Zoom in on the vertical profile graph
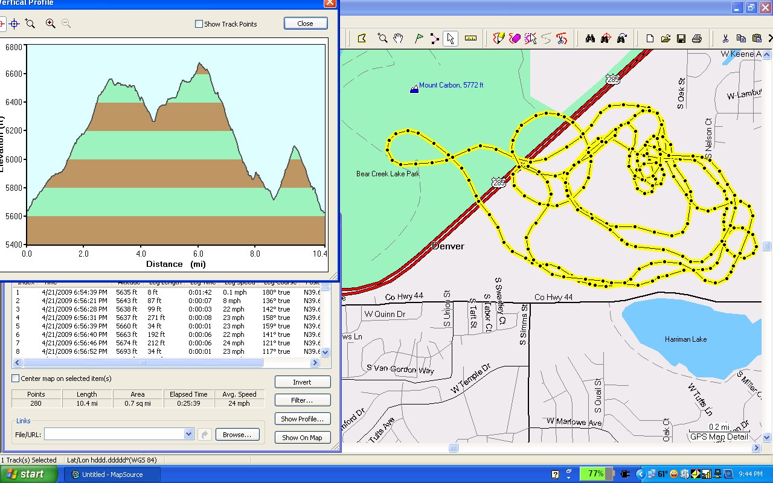The height and width of the screenshot is (483, 773). click(x=51, y=24)
